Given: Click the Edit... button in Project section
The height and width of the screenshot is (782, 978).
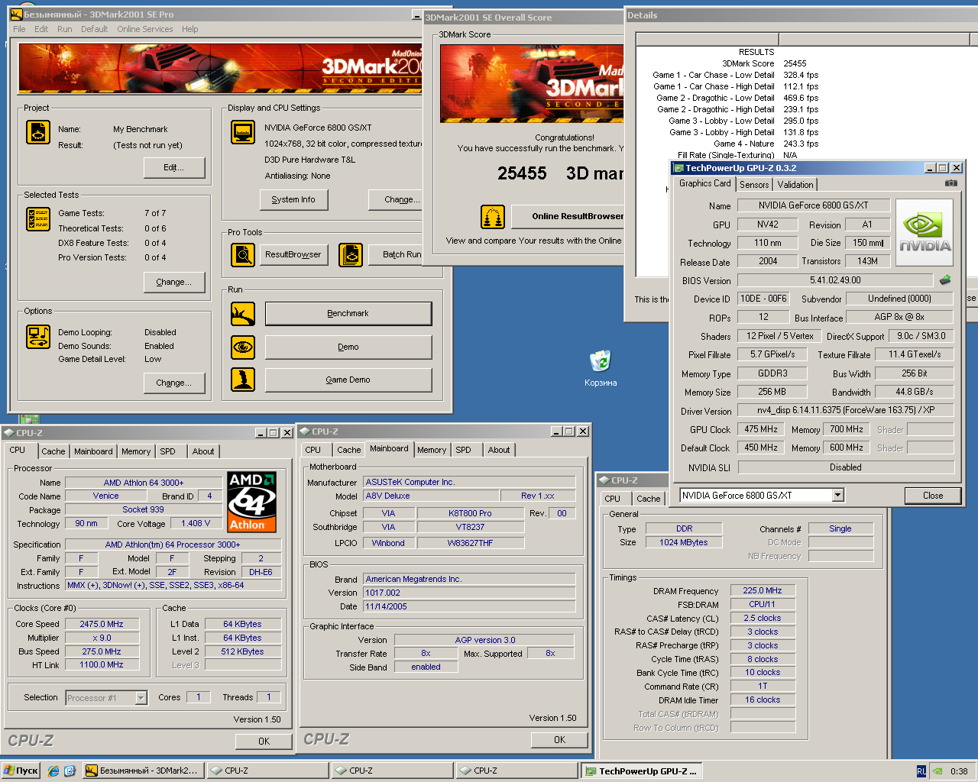Looking at the screenshot, I should click(173, 168).
